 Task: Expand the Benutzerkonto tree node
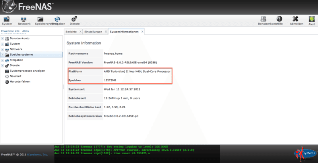click(x=2, y=38)
